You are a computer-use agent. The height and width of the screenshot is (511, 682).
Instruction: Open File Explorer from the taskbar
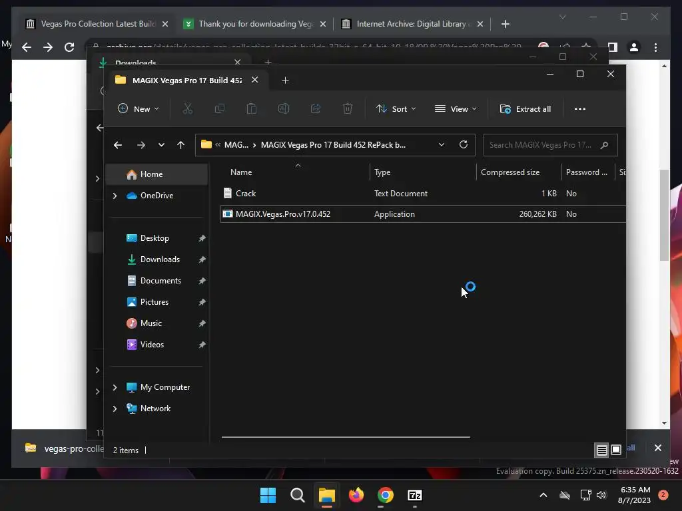326,495
